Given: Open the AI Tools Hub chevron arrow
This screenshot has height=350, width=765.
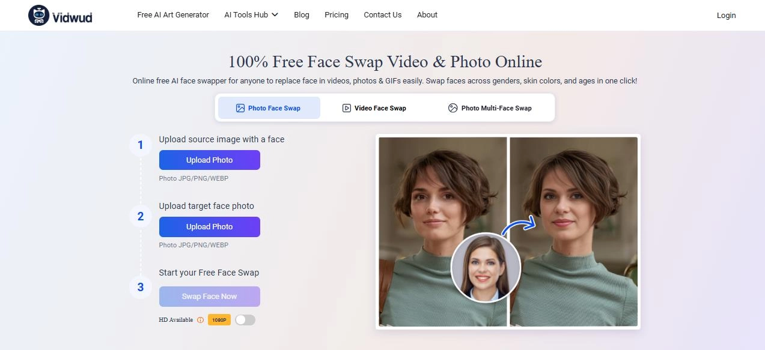Looking at the screenshot, I should (x=274, y=15).
